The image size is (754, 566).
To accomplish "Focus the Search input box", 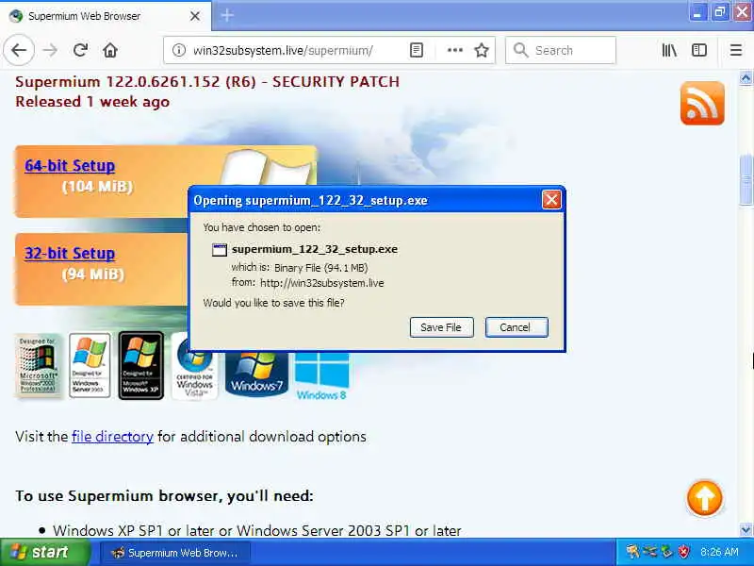I will (x=561, y=50).
